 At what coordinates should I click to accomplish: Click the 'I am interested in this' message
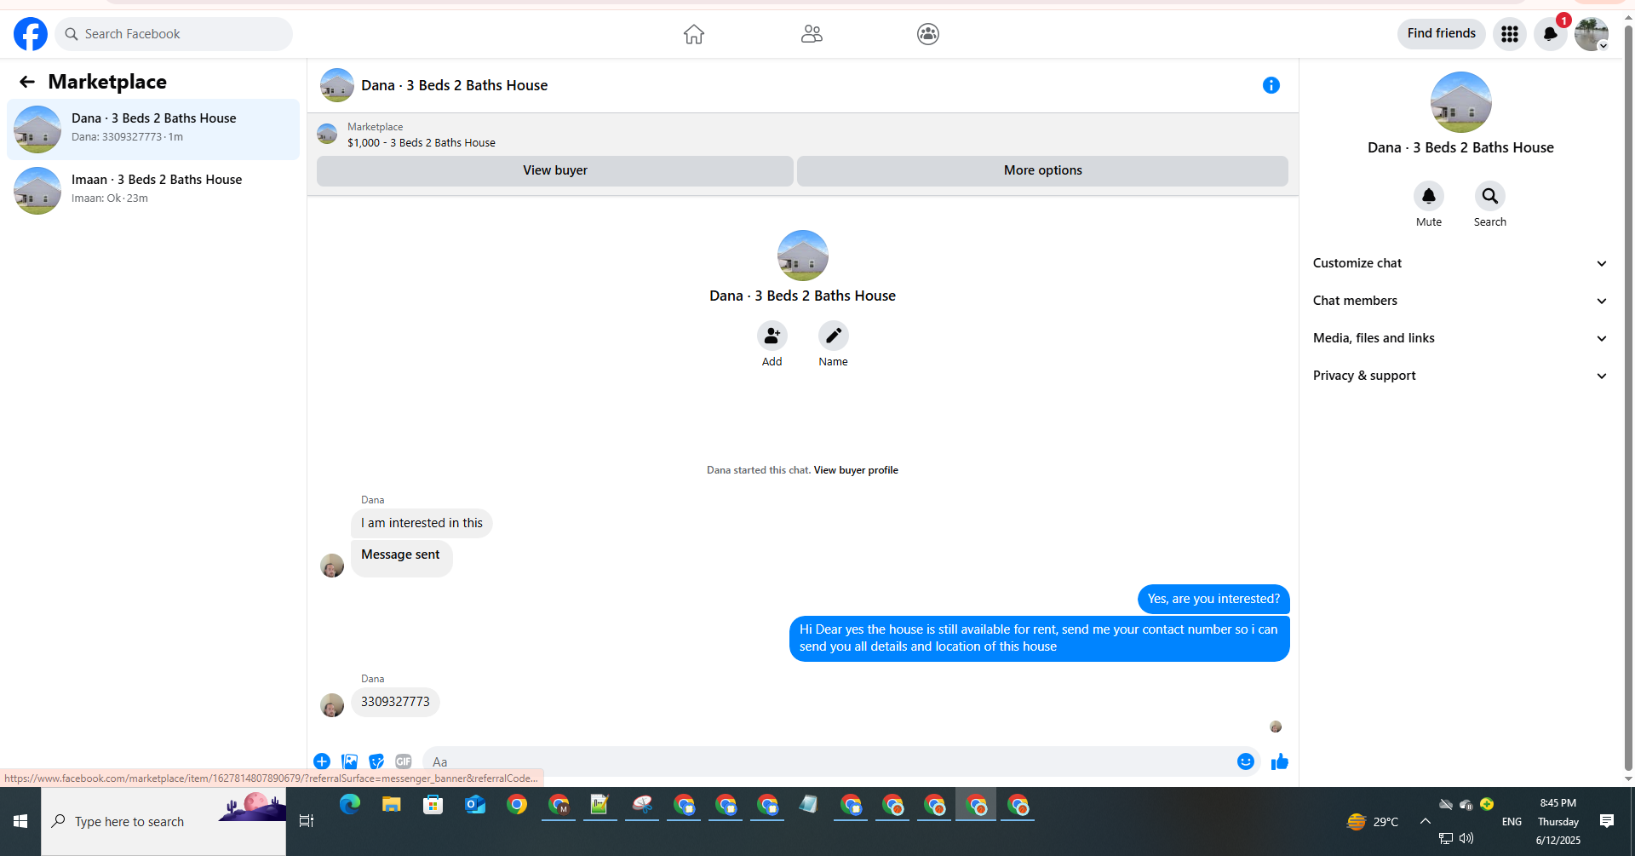(x=422, y=523)
